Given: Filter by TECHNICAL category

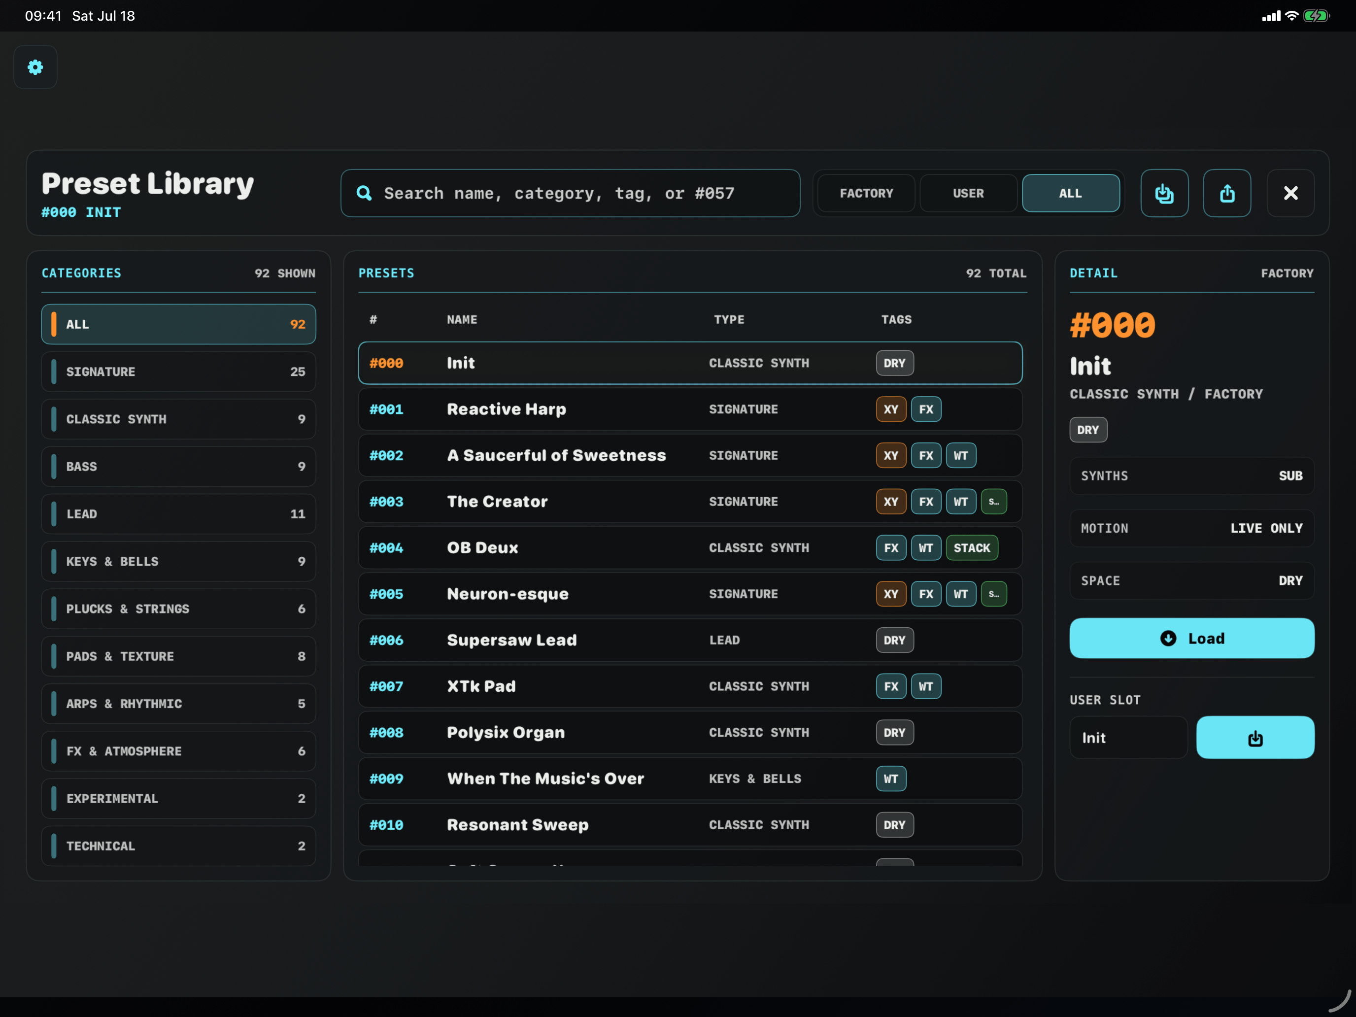Looking at the screenshot, I should 178,846.
